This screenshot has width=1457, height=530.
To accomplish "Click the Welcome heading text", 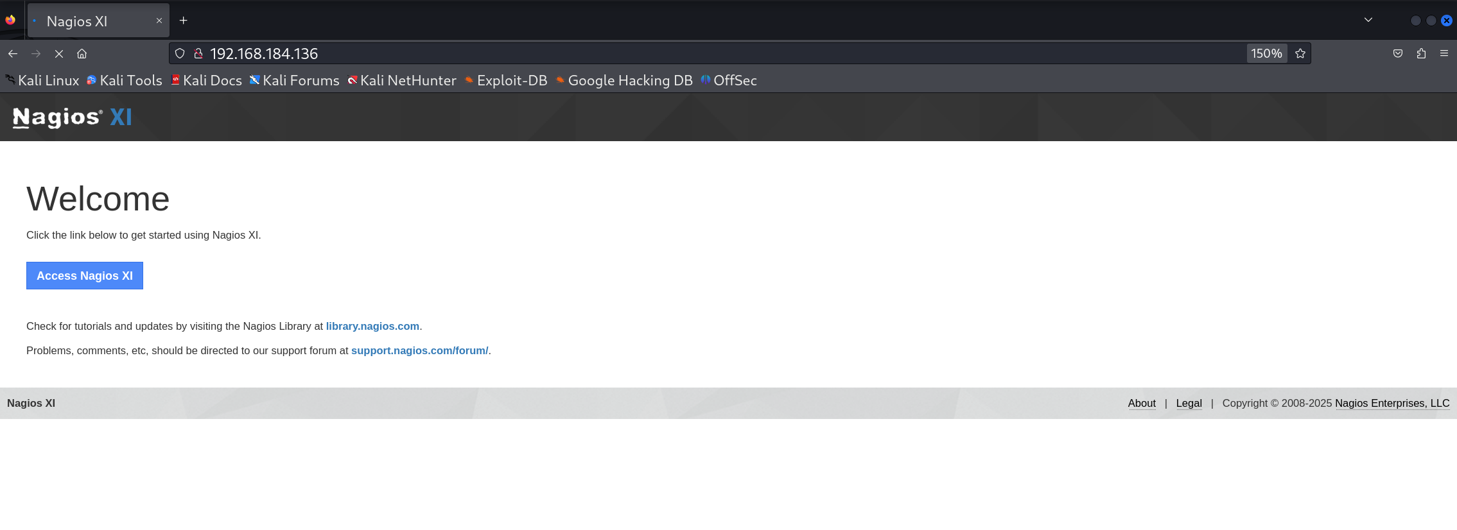I will (98, 199).
